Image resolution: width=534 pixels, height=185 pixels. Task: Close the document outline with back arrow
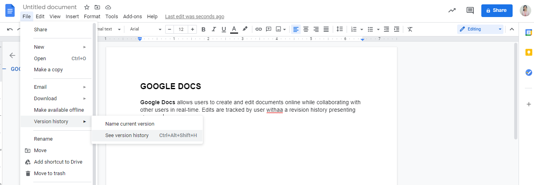click(12, 55)
